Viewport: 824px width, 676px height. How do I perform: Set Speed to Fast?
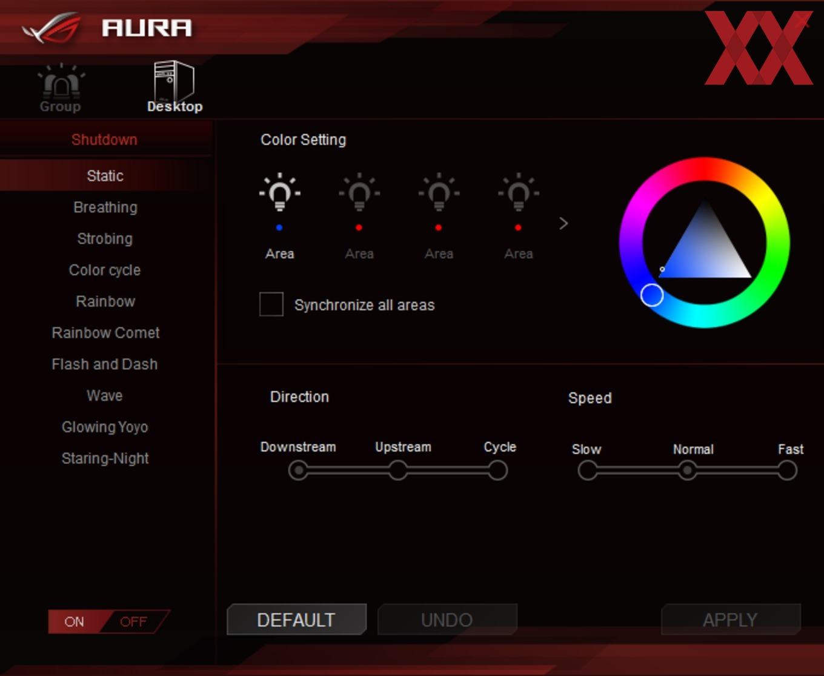787,470
